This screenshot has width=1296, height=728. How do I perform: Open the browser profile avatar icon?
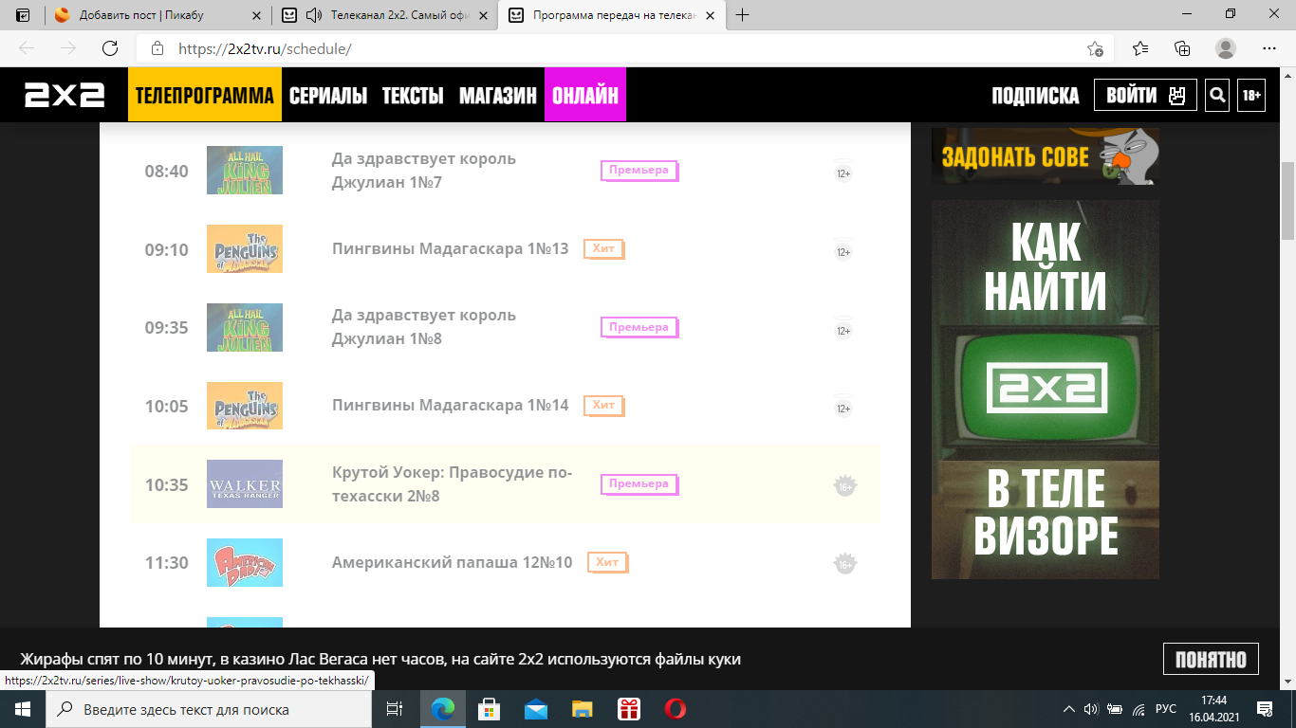pos(1226,48)
